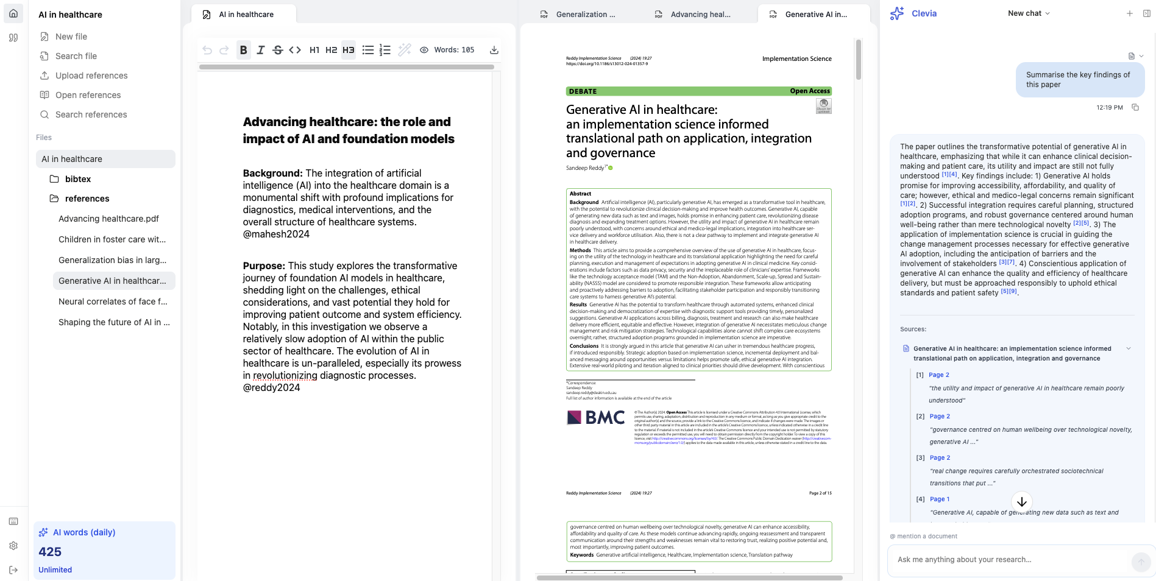Open Advancing healthcare.pdf file
The height and width of the screenshot is (581, 1156).
pyautogui.click(x=108, y=219)
